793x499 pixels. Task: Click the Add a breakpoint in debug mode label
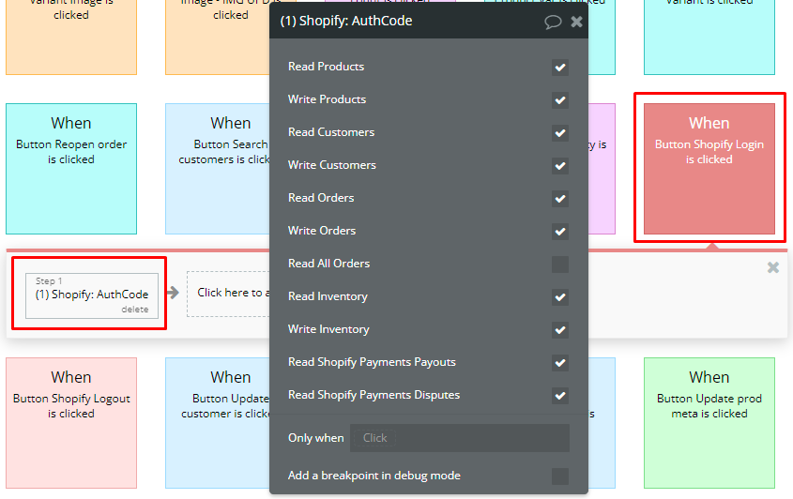coord(374,476)
